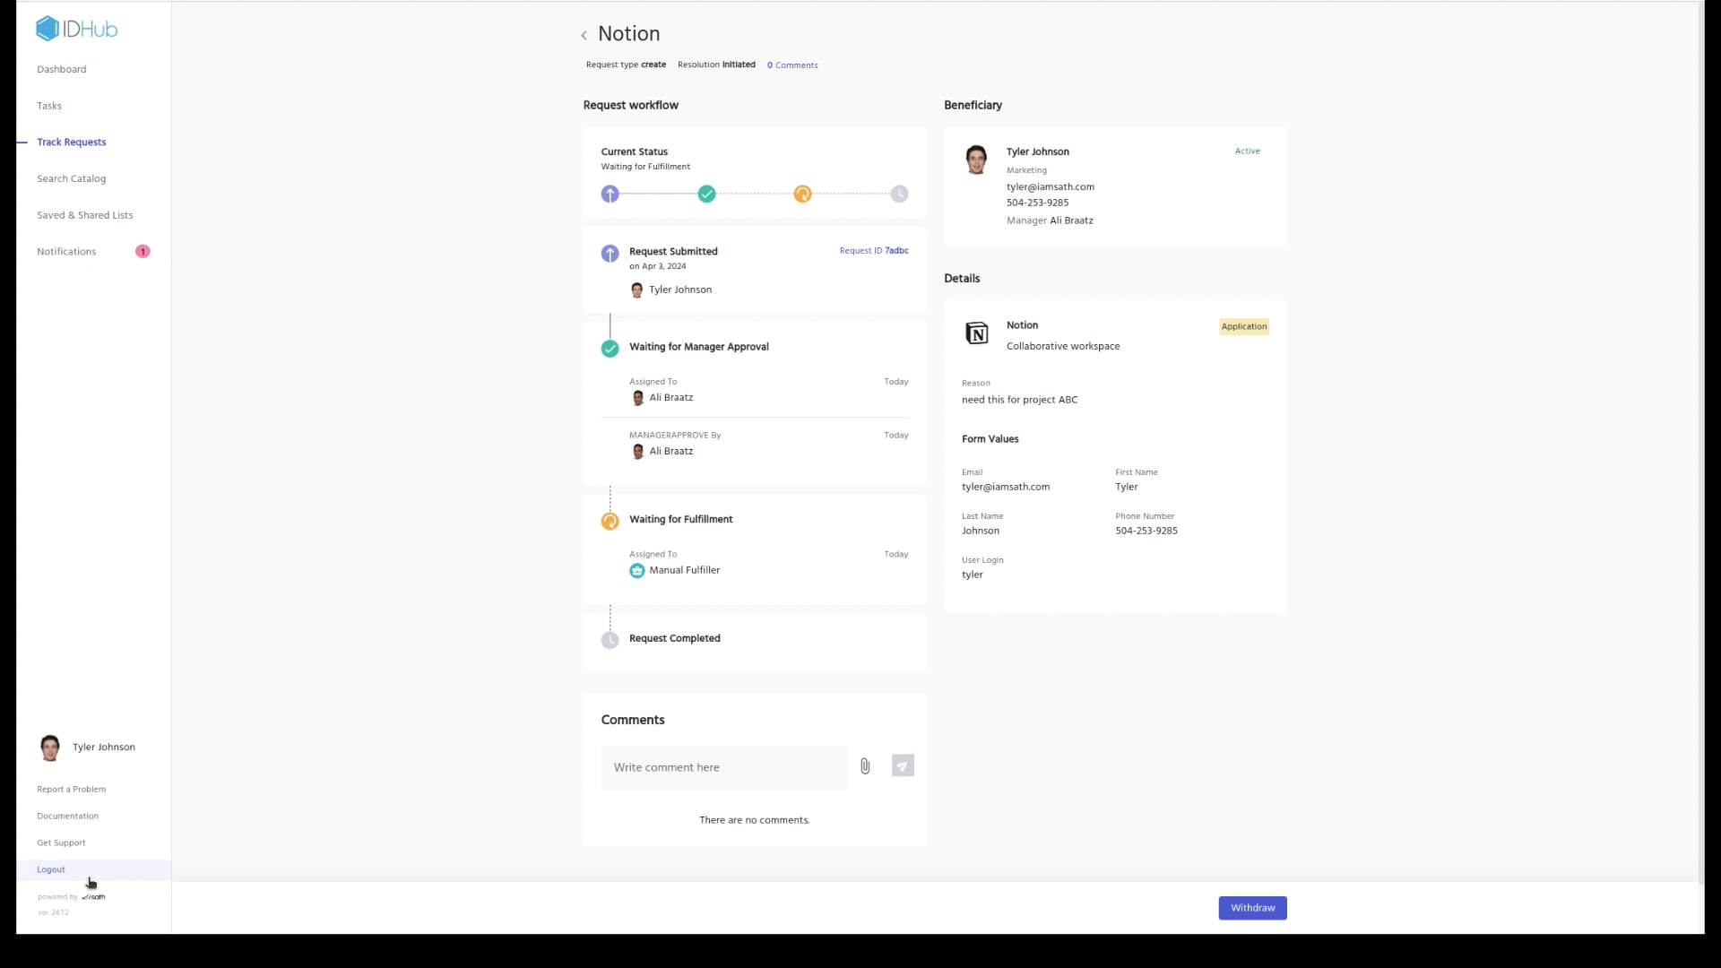
Task: Click the Manual Fulfiller icon
Action: pos(636,570)
